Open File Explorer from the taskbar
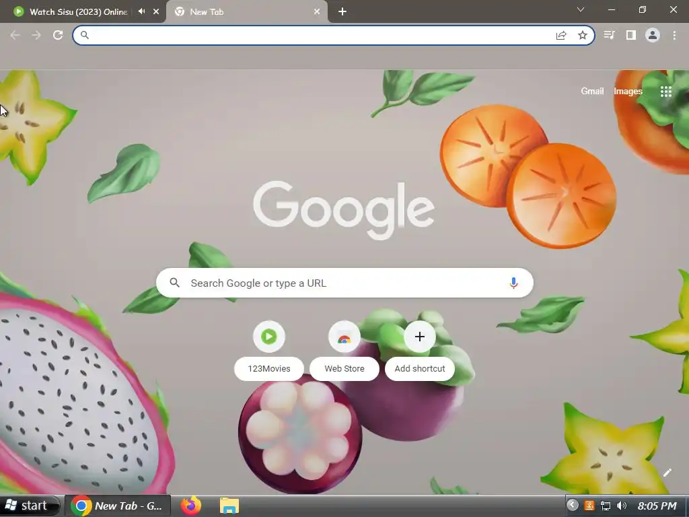This screenshot has width=689, height=517. click(x=229, y=506)
